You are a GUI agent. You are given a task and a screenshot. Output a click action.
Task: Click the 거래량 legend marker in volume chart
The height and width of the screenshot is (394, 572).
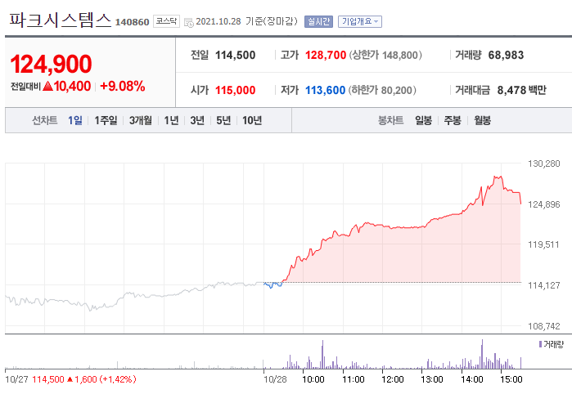point(540,344)
